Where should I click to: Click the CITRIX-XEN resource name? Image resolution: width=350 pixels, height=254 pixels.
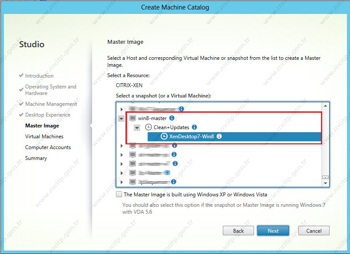pos(129,85)
